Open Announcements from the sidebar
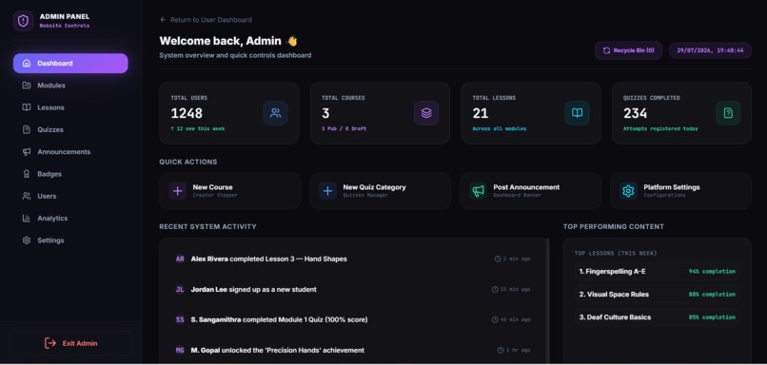767x365 pixels. 70,152
